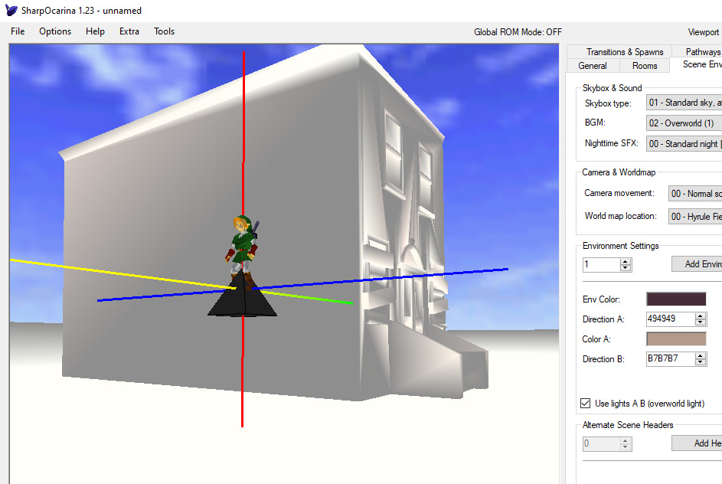Viewport: 722px width, 484px height.
Task: Click the Viewport label at top right
Action: click(x=703, y=32)
